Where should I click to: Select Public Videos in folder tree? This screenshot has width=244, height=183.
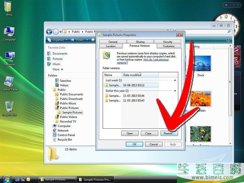[66, 117]
